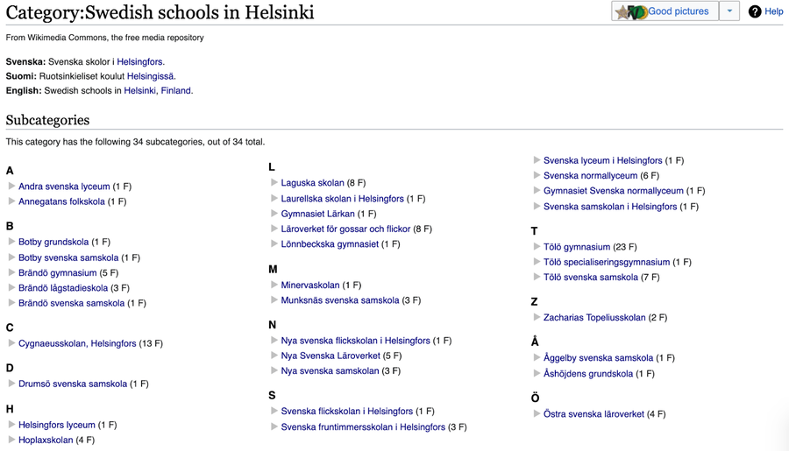Open Drumsö svenska samskola link
Screen dimensions: 789x451
(73, 384)
